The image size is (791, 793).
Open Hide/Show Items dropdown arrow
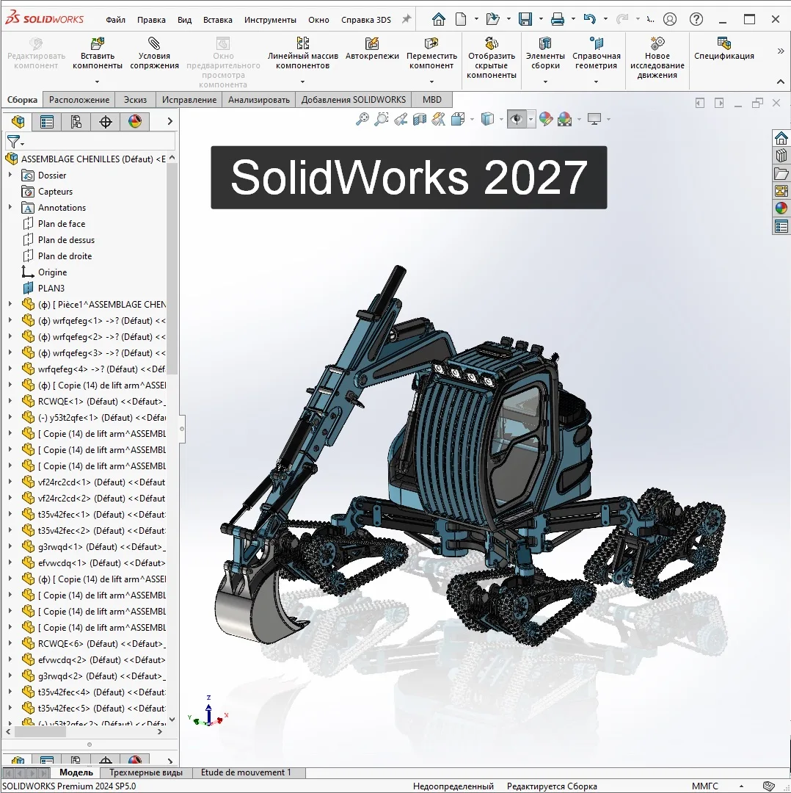[531, 120]
